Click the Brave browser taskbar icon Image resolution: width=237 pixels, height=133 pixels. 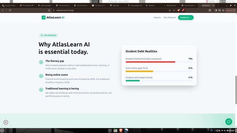pos(121,130)
